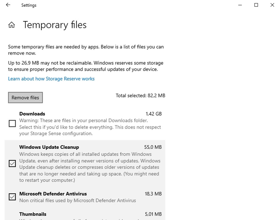Click the Total selected 82,2 MB text
The width and height of the screenshot is (279, 220).
pyautogui.click(x=140, y=95)
